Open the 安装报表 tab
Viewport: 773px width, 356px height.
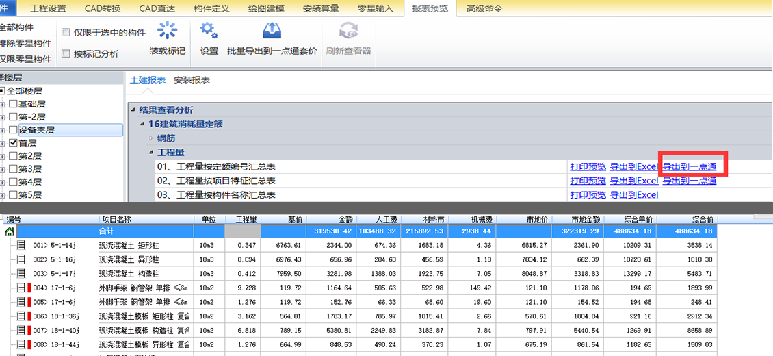coord(192,80)
